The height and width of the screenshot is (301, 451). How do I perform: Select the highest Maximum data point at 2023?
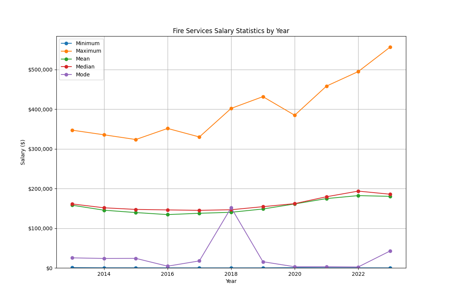[x=390, y=47]
